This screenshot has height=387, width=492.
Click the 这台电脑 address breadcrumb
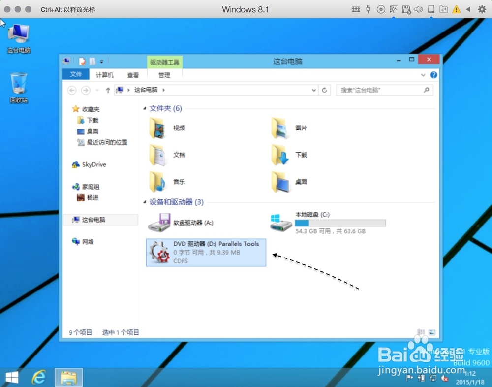tap(146, 90)
